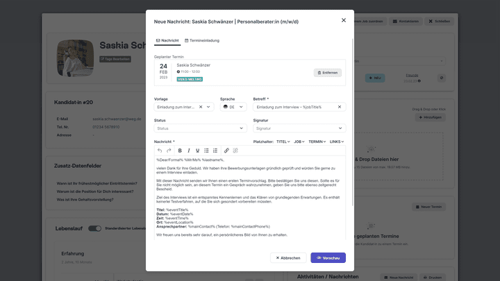The width and height of the screenshot is (500, 281).
Task: Open the TERMIN placeholder menu
Action: [317, 142]
